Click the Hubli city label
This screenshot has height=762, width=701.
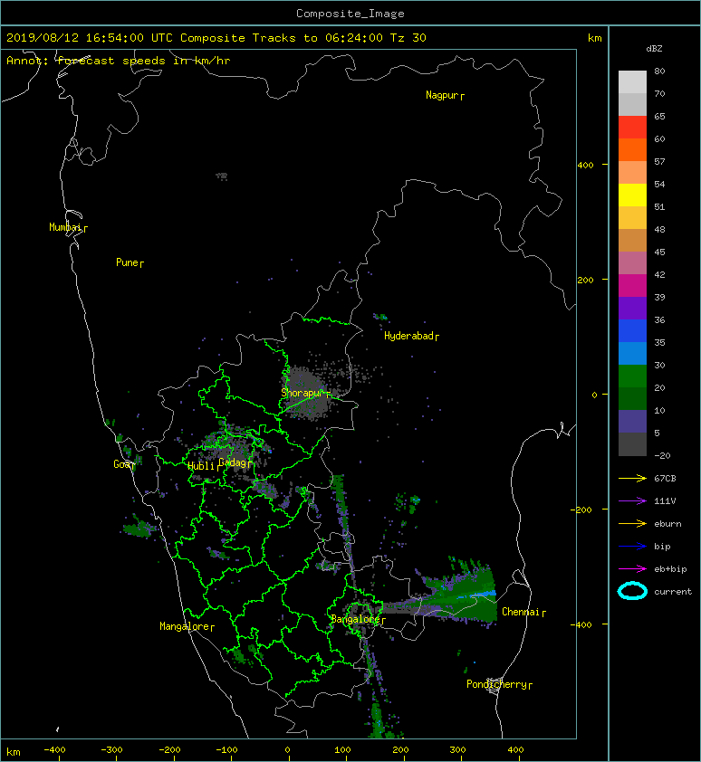[201, 466]
